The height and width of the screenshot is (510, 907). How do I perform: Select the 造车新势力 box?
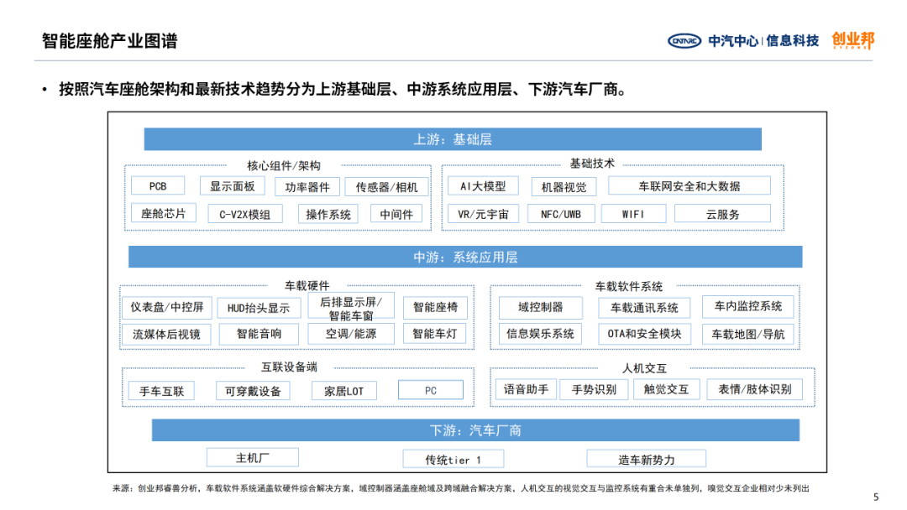(646, 459)
